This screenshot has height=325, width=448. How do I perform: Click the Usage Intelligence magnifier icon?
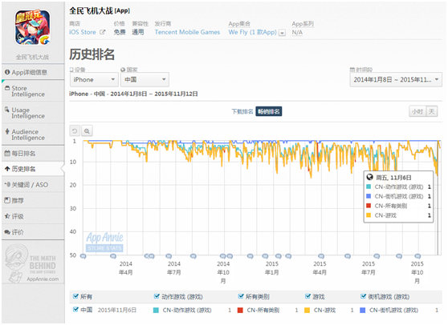(7, 110)
